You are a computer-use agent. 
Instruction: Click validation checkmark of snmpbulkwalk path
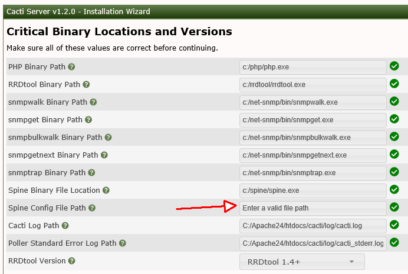394,137
